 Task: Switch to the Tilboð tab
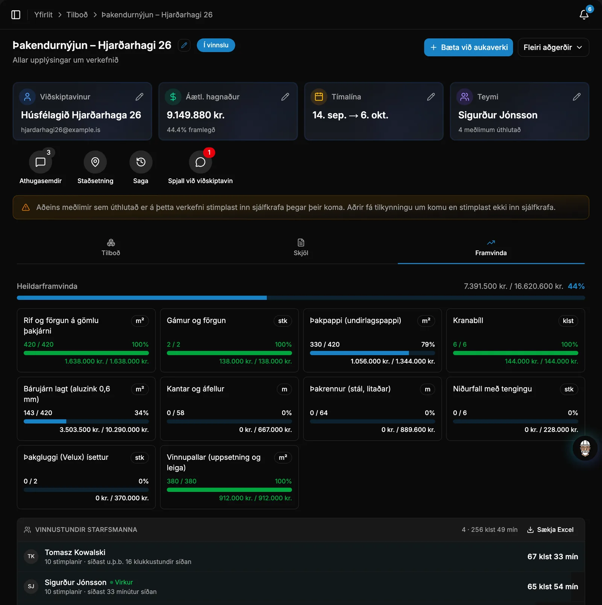click(x=111, y=247)
